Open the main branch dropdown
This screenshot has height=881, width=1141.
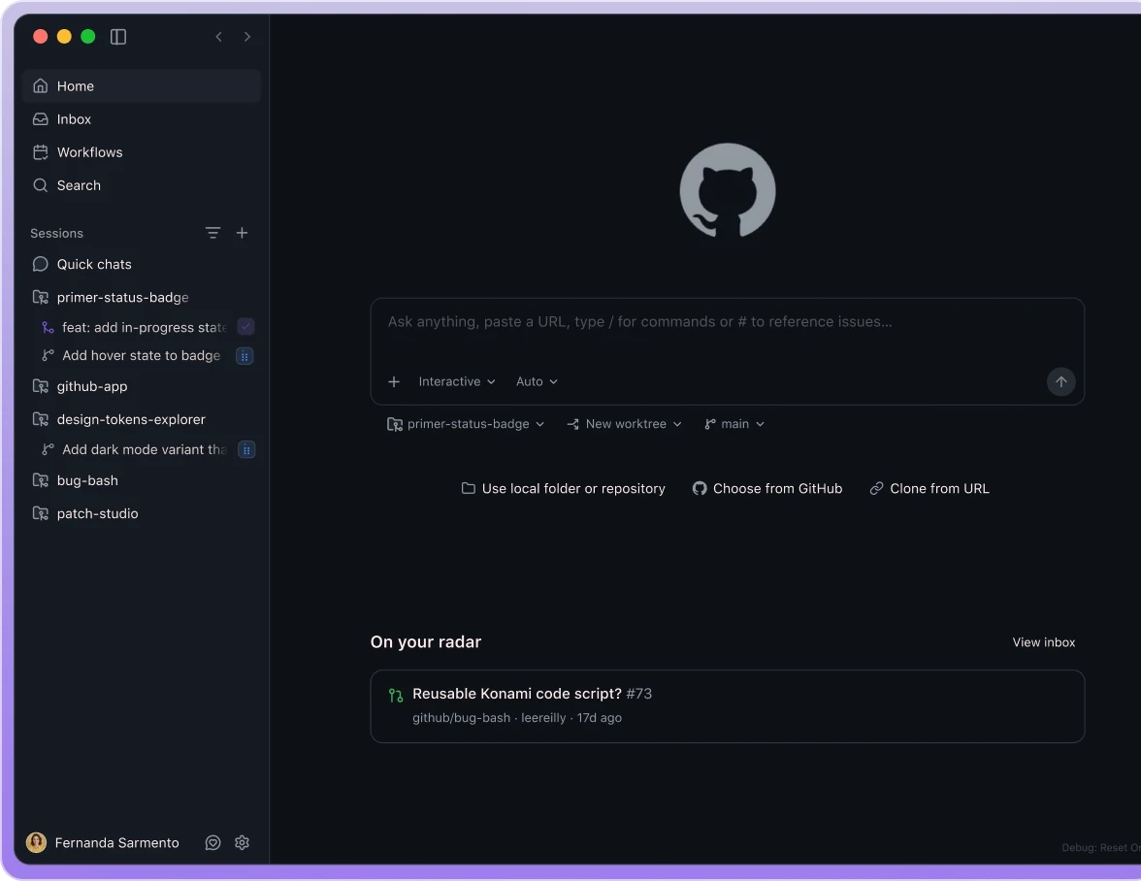[x=734, y=424]
